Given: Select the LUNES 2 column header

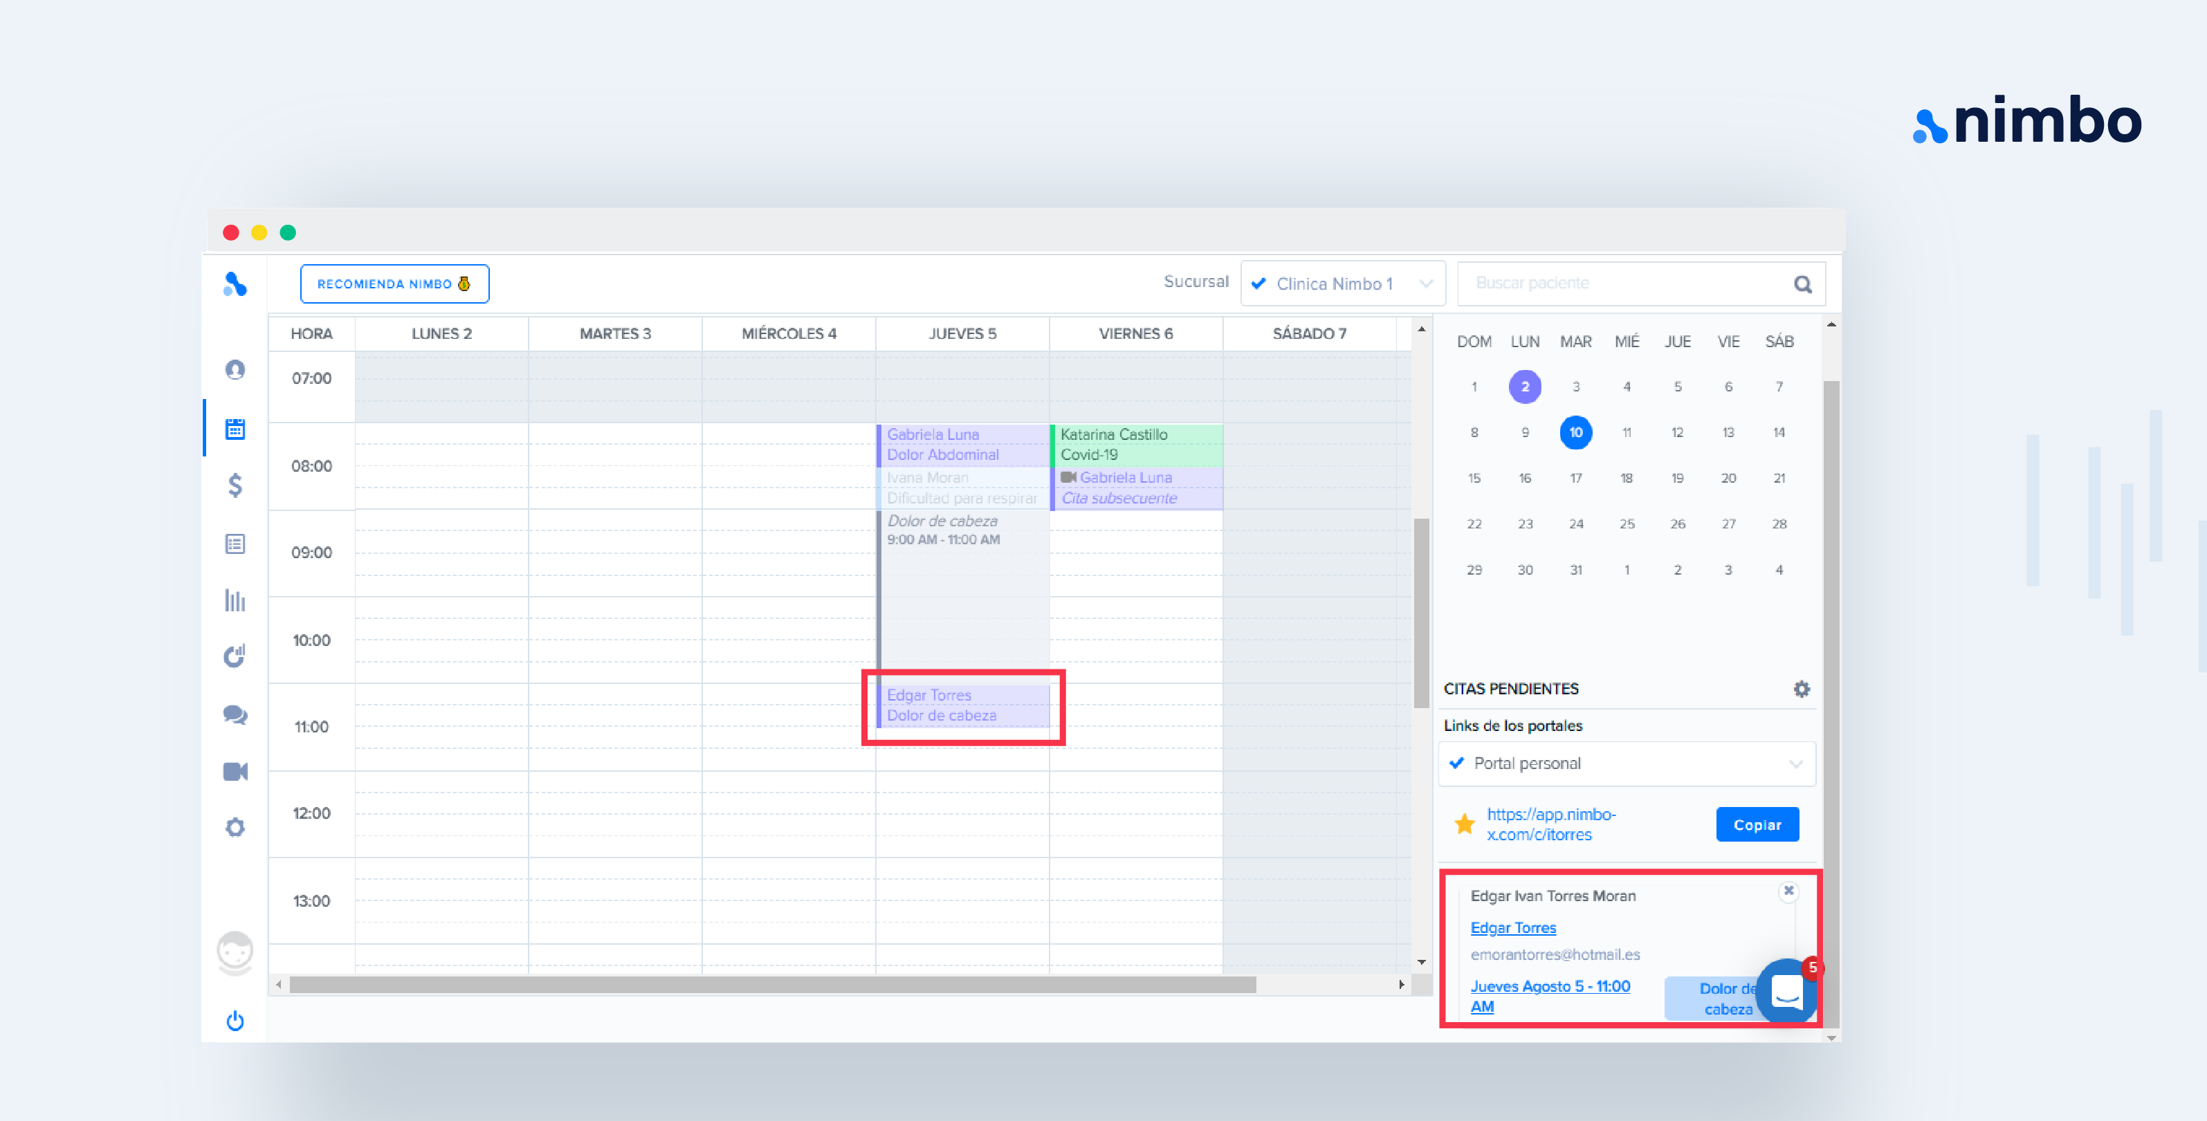Looking at the screenshot, I should click(441, 333).
